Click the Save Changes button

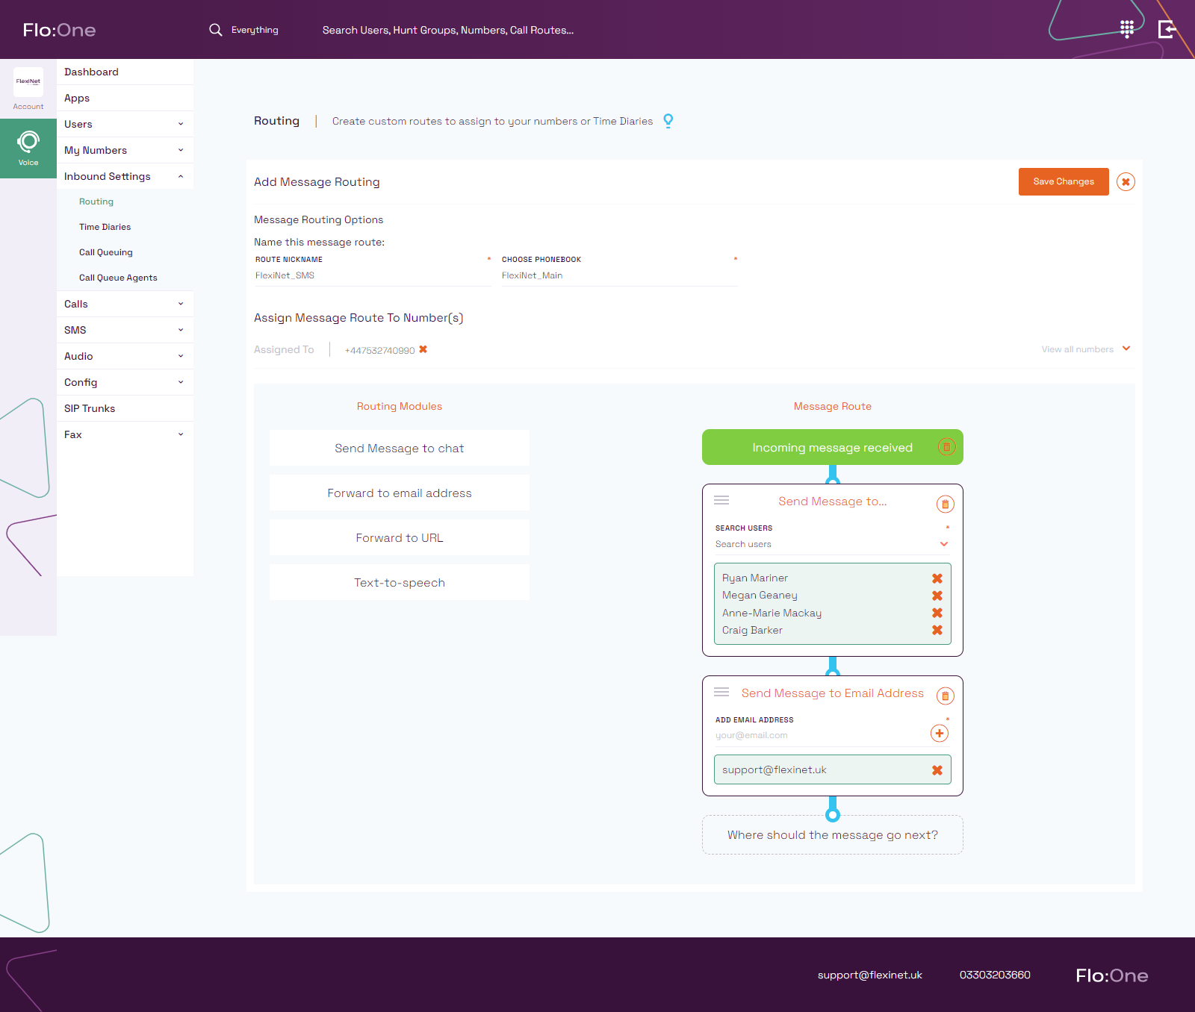coord(1064,181)
